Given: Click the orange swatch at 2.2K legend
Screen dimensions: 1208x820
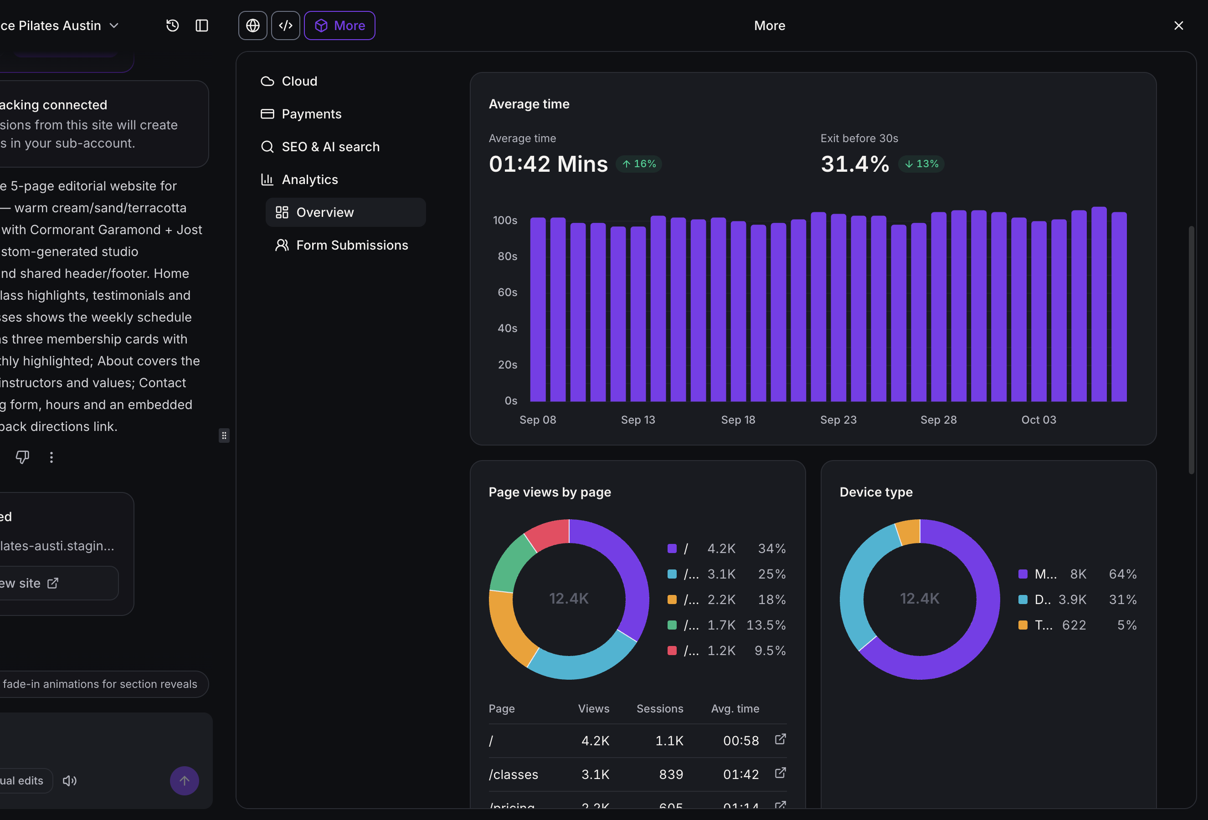Looking at the screenshot, I should click(672, 599).
